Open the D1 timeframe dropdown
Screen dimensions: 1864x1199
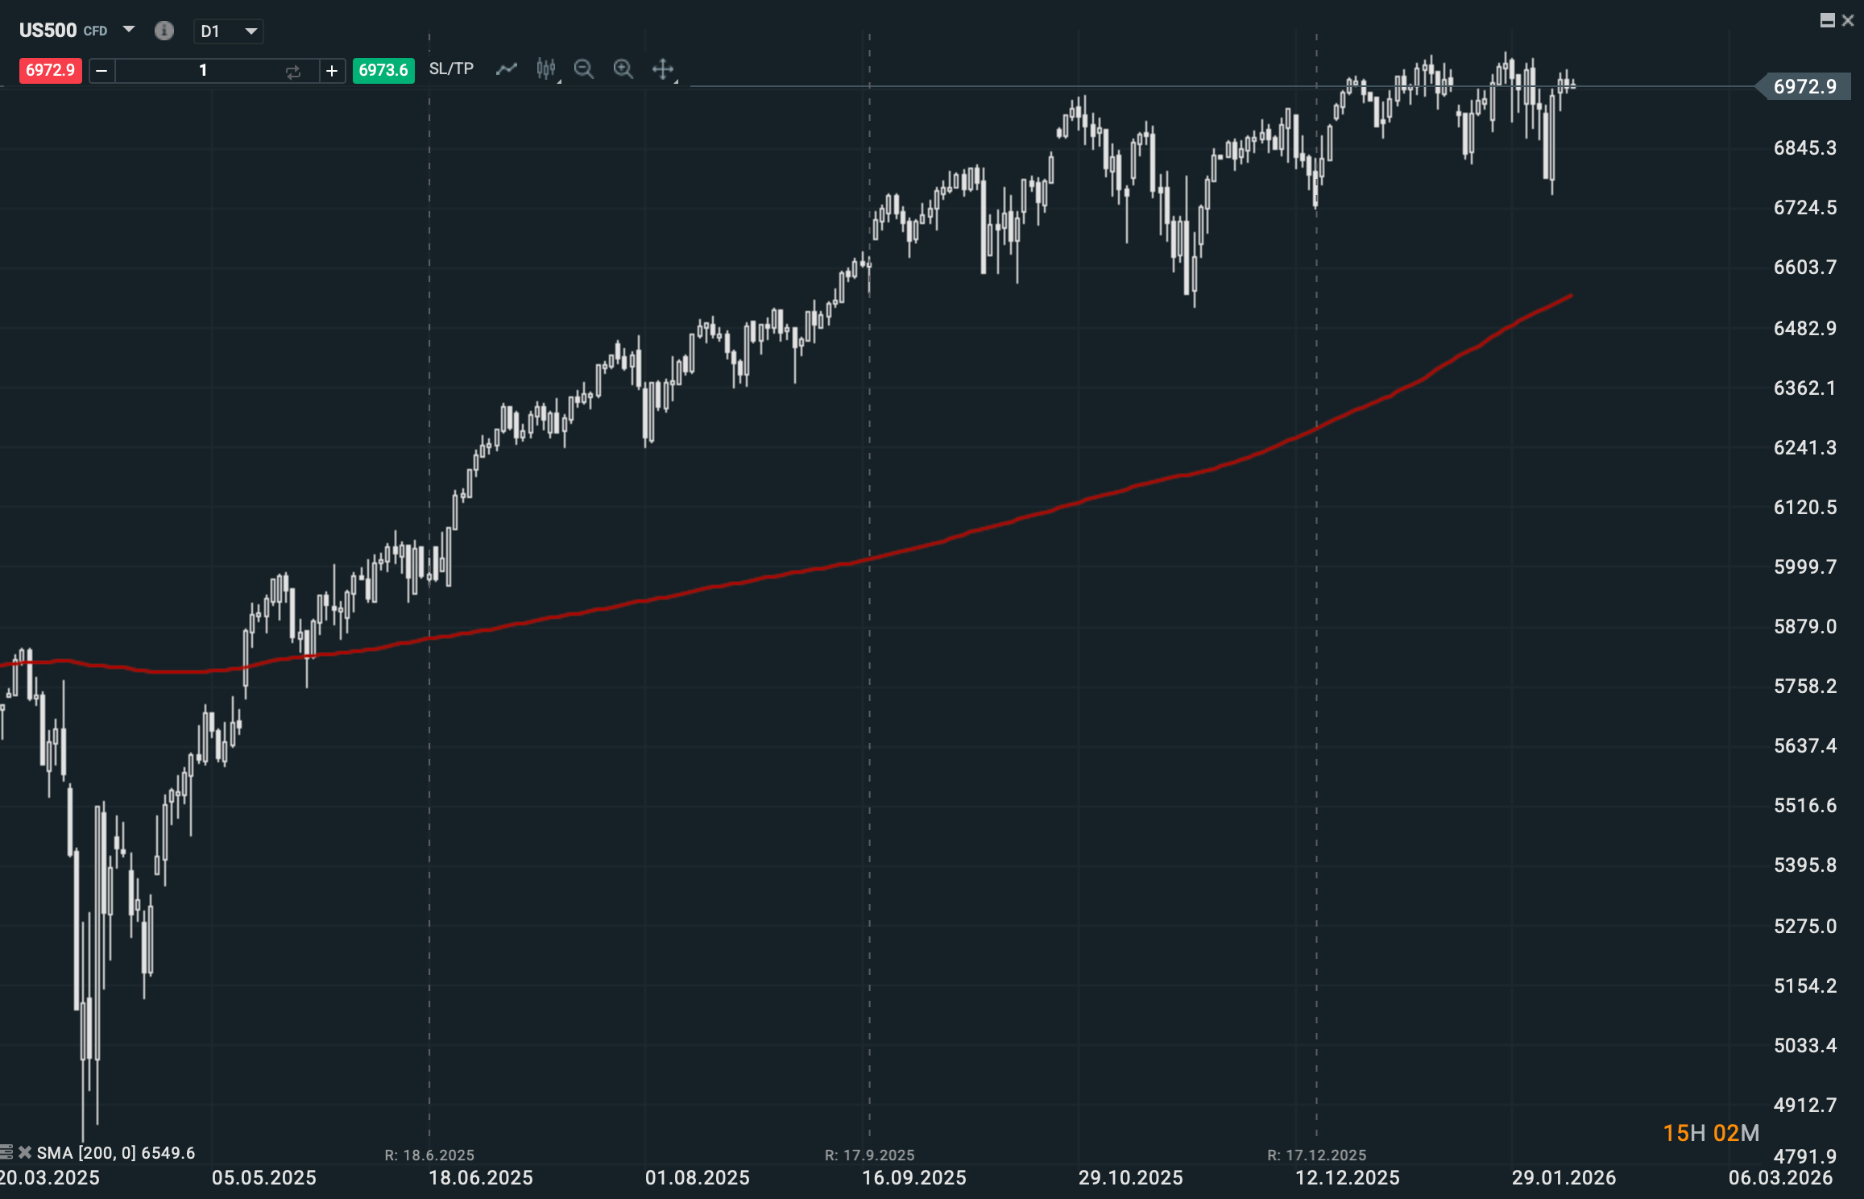(229, 31)
